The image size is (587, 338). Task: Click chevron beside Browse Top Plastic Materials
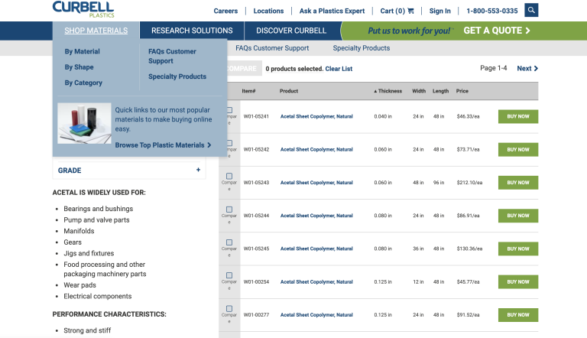pos(209,145)
